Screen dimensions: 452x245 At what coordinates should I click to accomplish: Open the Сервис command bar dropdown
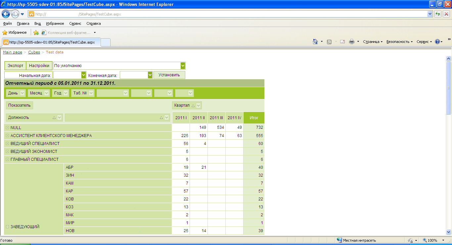424,42
